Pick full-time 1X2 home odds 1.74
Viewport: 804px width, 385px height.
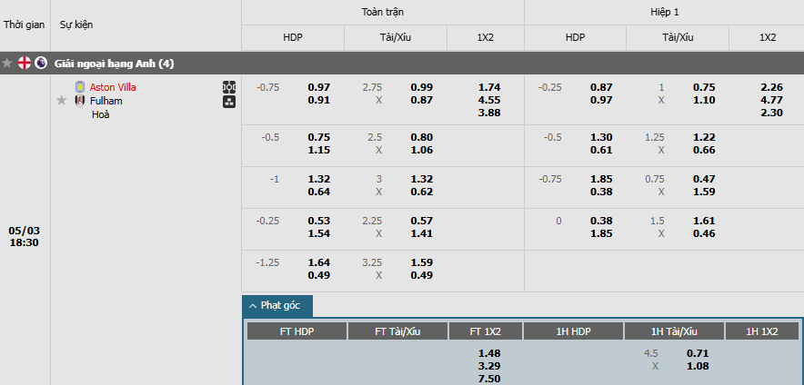click(x=488, y=87)
